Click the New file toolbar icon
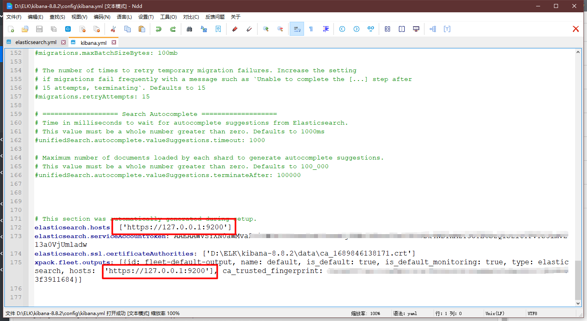 click(11, 29)
